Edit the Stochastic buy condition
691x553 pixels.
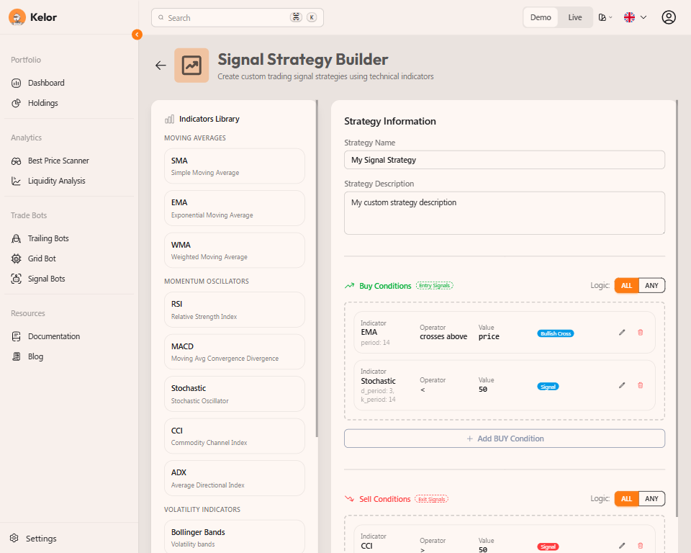coord(622,385)
